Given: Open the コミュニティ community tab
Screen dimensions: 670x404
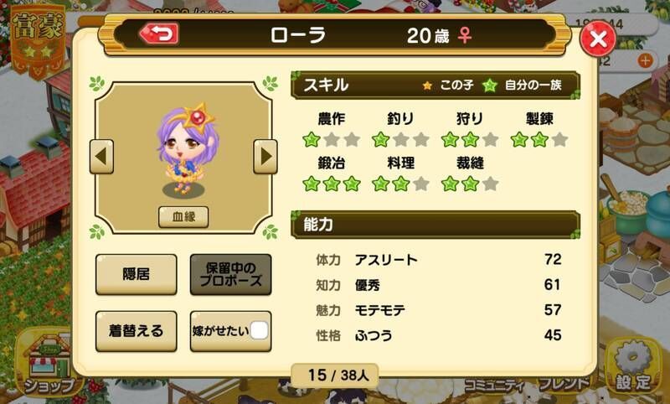Looking at the screenshot, I should [x=494, y=386].
